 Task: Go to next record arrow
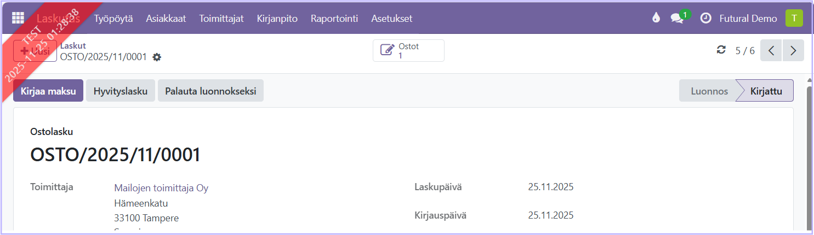pyautogui.click(x=793, y=51)
